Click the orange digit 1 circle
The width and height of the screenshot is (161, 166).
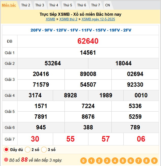(x=91, y=161)
